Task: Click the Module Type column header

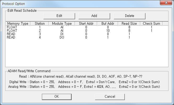Action: click(x=62, y=23)
